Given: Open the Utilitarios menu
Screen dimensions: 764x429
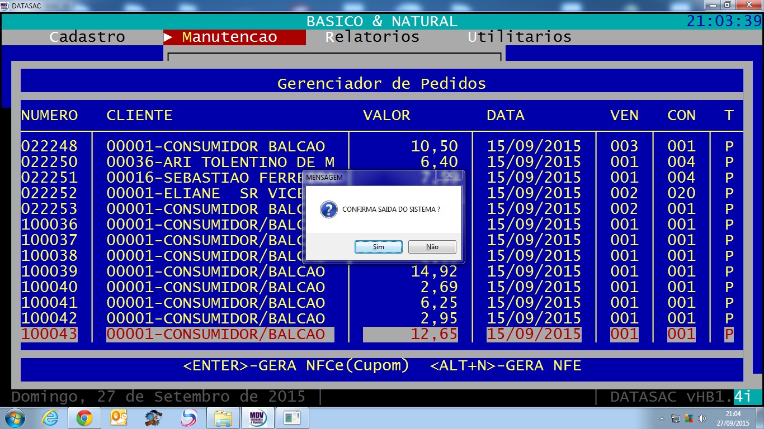Looking at the screenshot, I should point(520,37).
